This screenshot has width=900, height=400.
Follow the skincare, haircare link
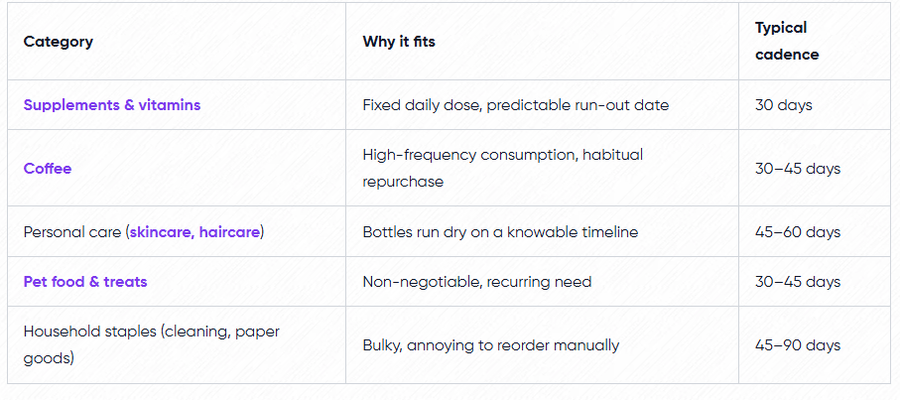point(195,232)
